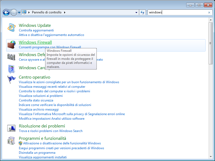The width and height of the screenshot is (215, 161).
Task: Click the Risoluzione dei problemi icon
Action: (11, 128)
